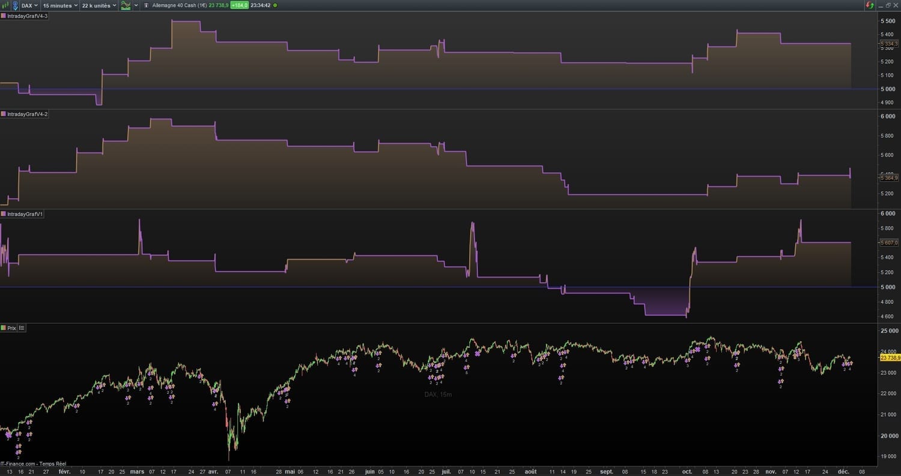This screenshot has height=476, width=901.
Task: Click the purple swatch of IntradayGrafV4-3
Action: [4, 16]
